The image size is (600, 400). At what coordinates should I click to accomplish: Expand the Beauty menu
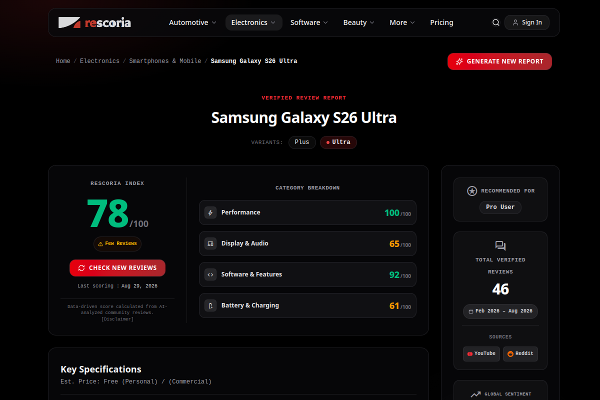(359, 22)
